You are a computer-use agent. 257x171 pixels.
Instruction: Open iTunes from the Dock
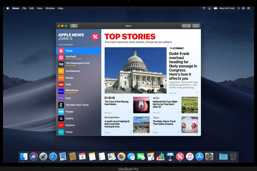pos(190,156)
